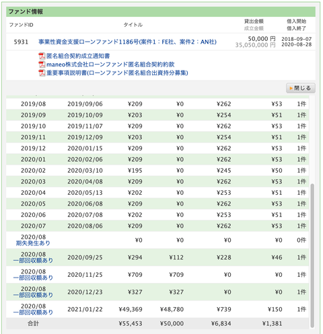Click loan start date 2018-09-07
323x334 pixels.
tap(297, 39)
